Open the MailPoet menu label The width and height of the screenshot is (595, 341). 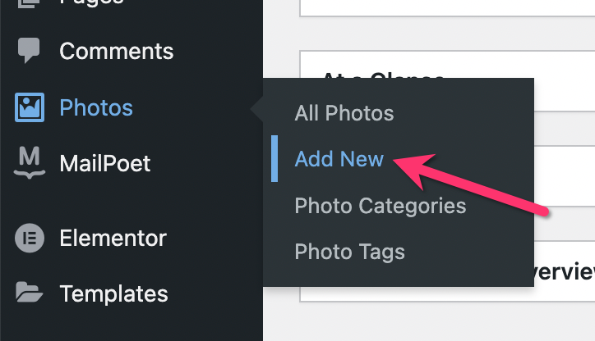(x=105, y=163)
